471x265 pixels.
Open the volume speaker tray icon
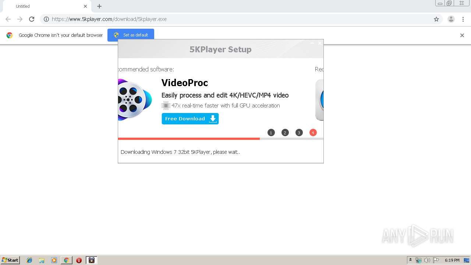(427, 260)
